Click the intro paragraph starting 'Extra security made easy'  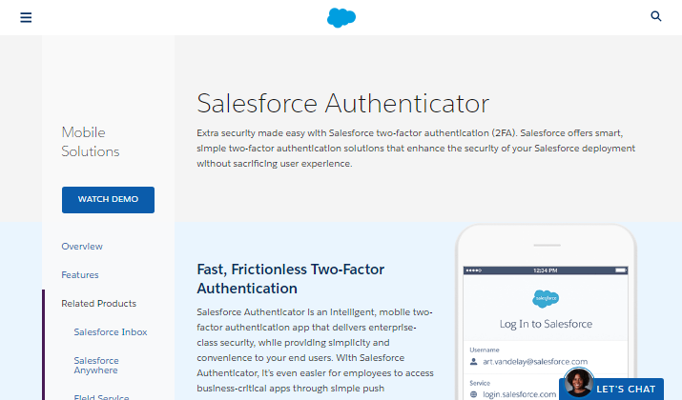coord(416,149)
